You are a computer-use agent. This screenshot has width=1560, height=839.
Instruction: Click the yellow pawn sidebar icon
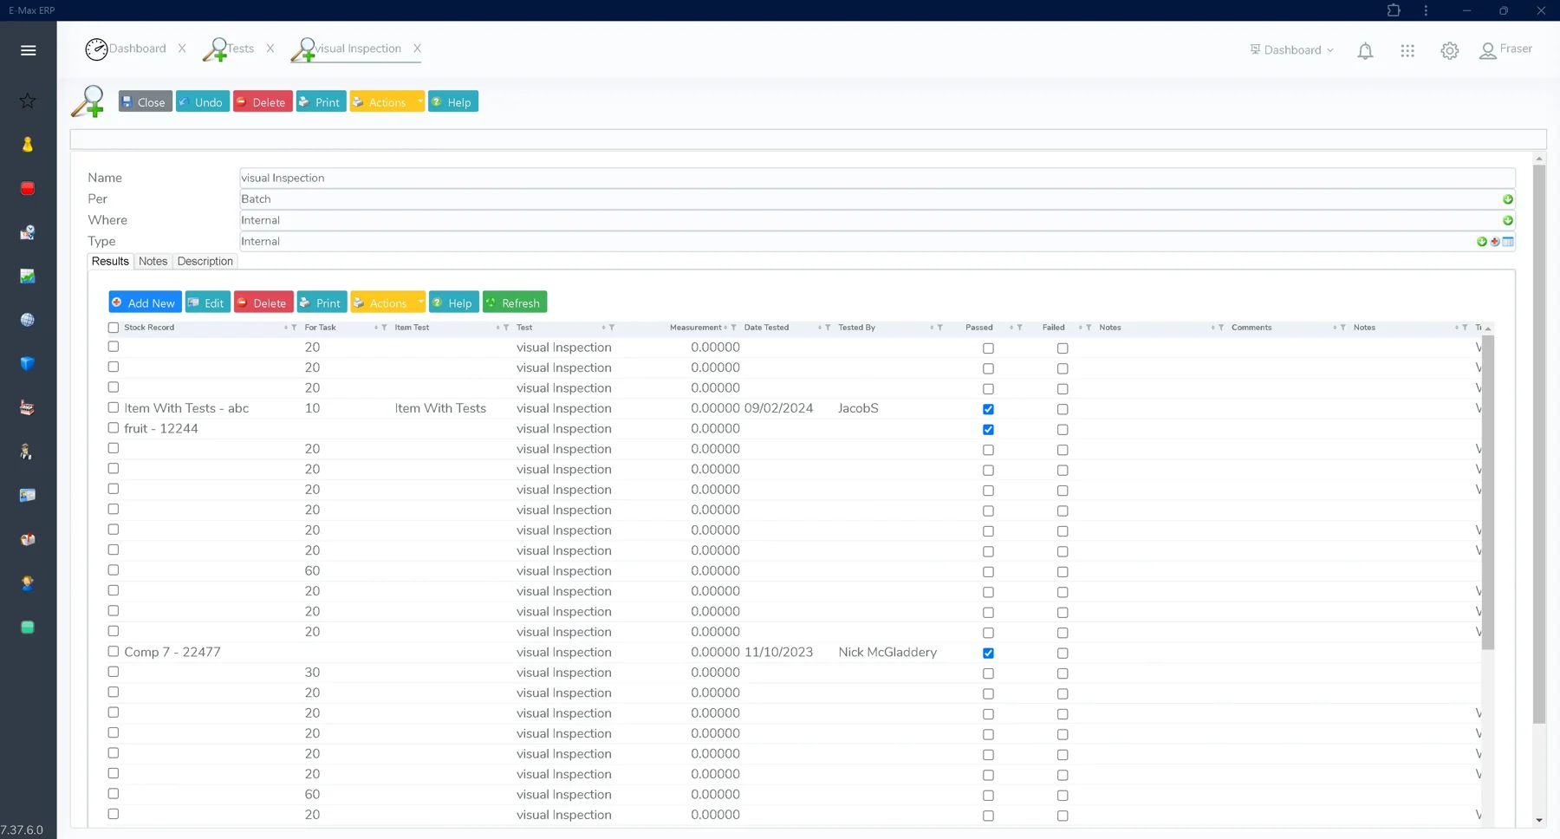28,145
